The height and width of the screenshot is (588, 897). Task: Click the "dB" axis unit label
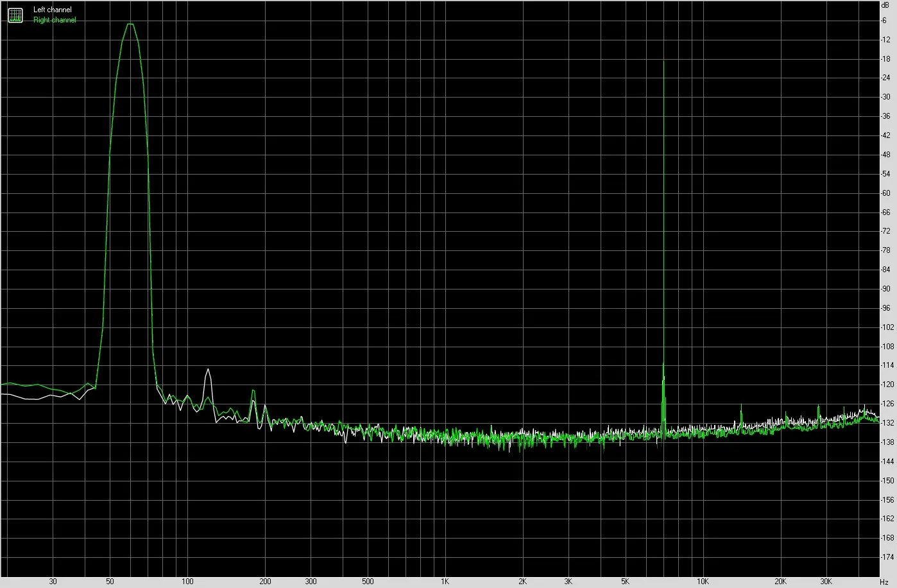tap(885, 4)
